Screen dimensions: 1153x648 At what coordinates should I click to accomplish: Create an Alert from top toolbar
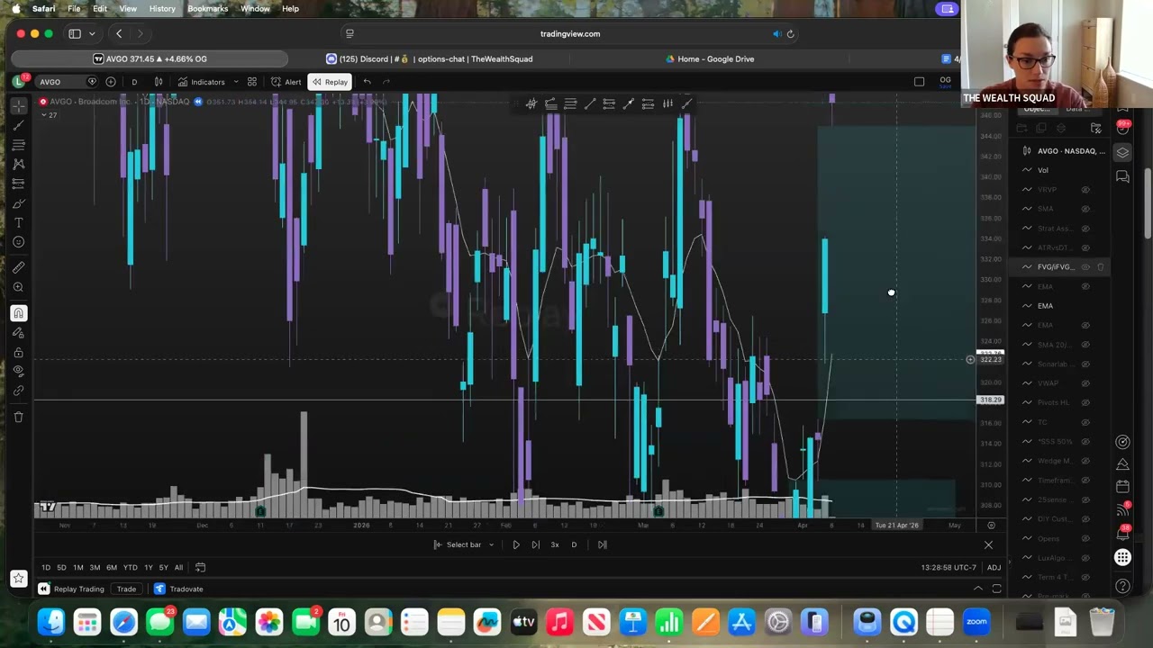(286, 82)
